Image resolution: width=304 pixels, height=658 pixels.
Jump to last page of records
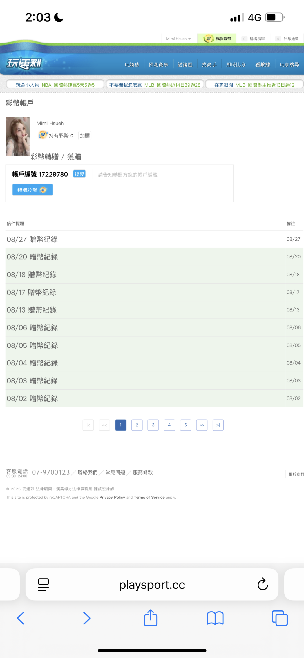(218, 425)
